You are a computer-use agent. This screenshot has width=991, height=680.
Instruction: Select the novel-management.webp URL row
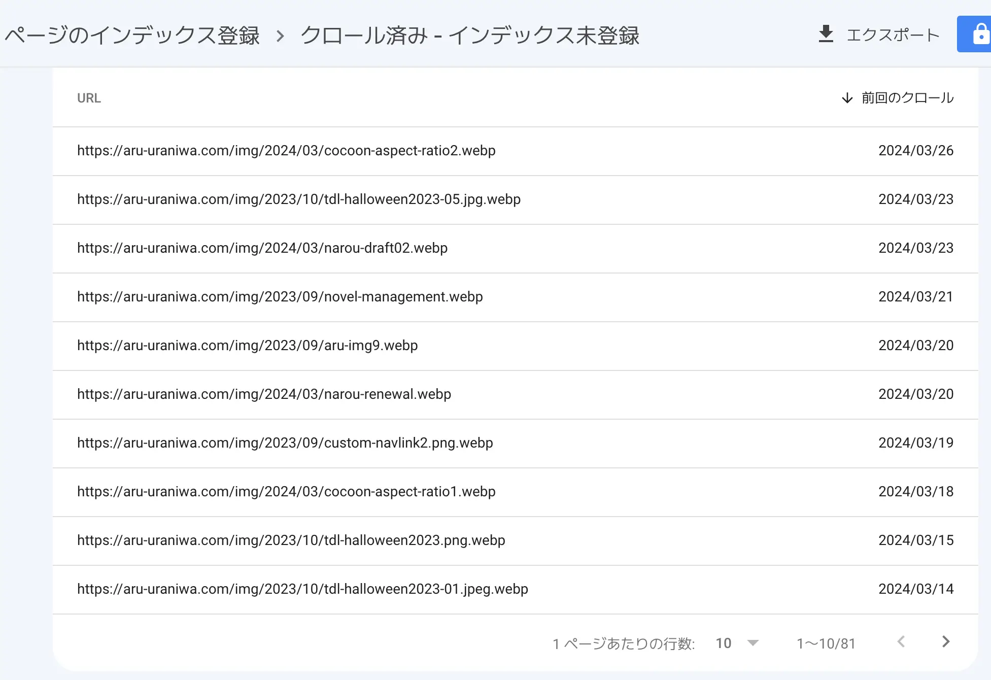(x=515, y=297)
